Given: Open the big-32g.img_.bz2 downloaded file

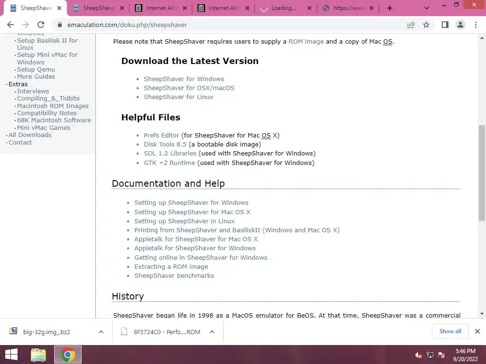Looking at the screenshot, I should coord(47,332).
